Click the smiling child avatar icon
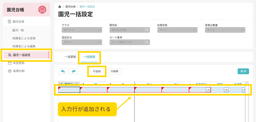Viewport: 256px width, 122px height. point(42,10)
